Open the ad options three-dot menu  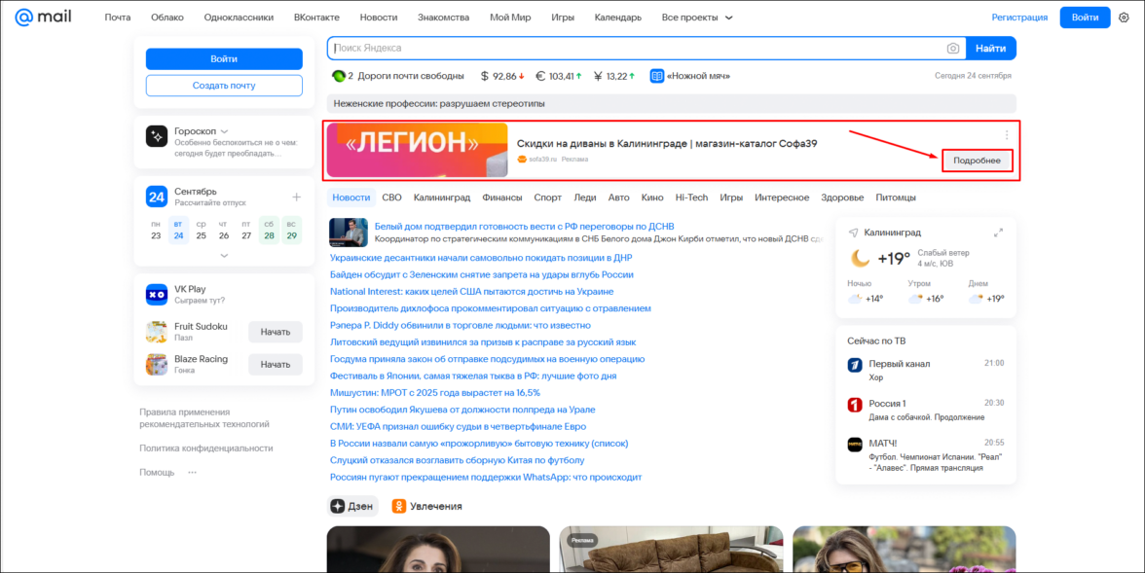tap(1007, 135)
